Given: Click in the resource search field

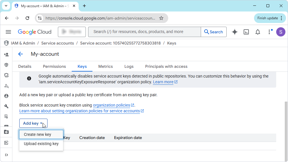Looking at the screenshot, I should (x=144, y=32).
